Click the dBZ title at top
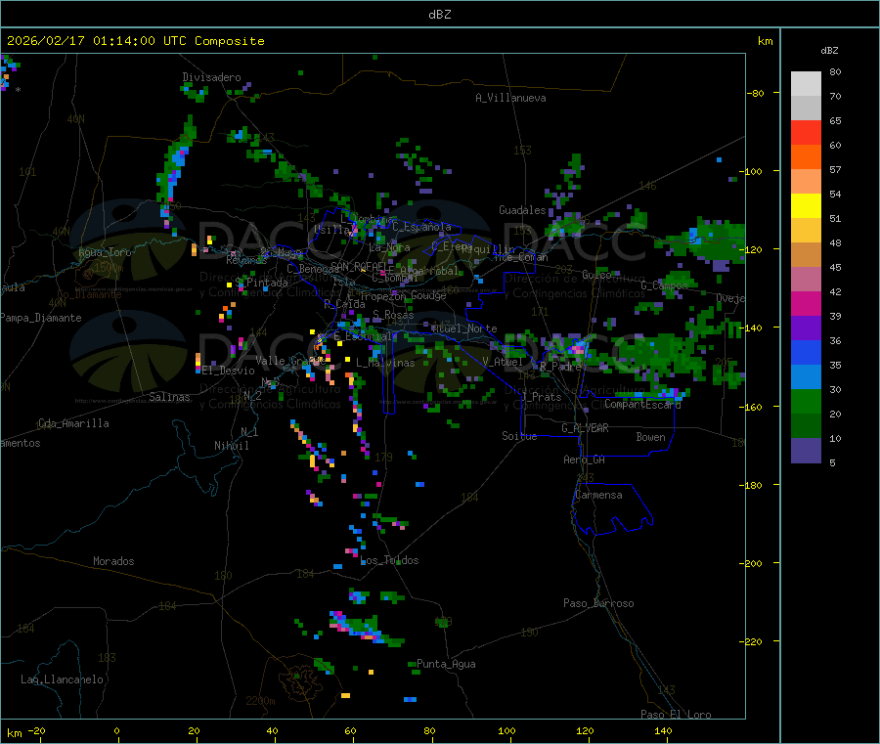 tap(439, 15)
